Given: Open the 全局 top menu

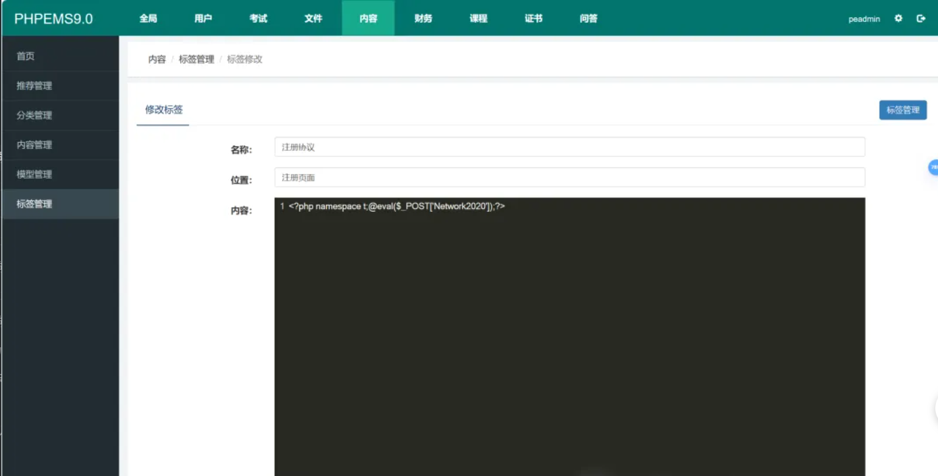Looking at the screenshot, I should [x=149, y=19].
